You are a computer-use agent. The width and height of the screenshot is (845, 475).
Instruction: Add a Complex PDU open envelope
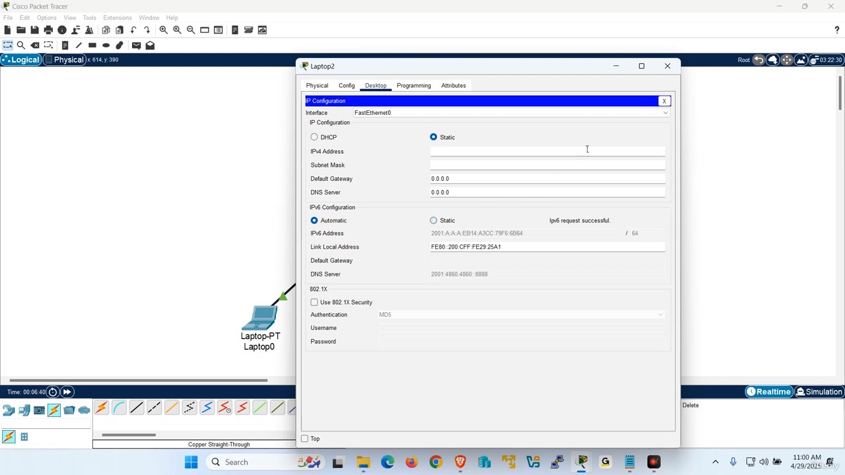(150, 46)
